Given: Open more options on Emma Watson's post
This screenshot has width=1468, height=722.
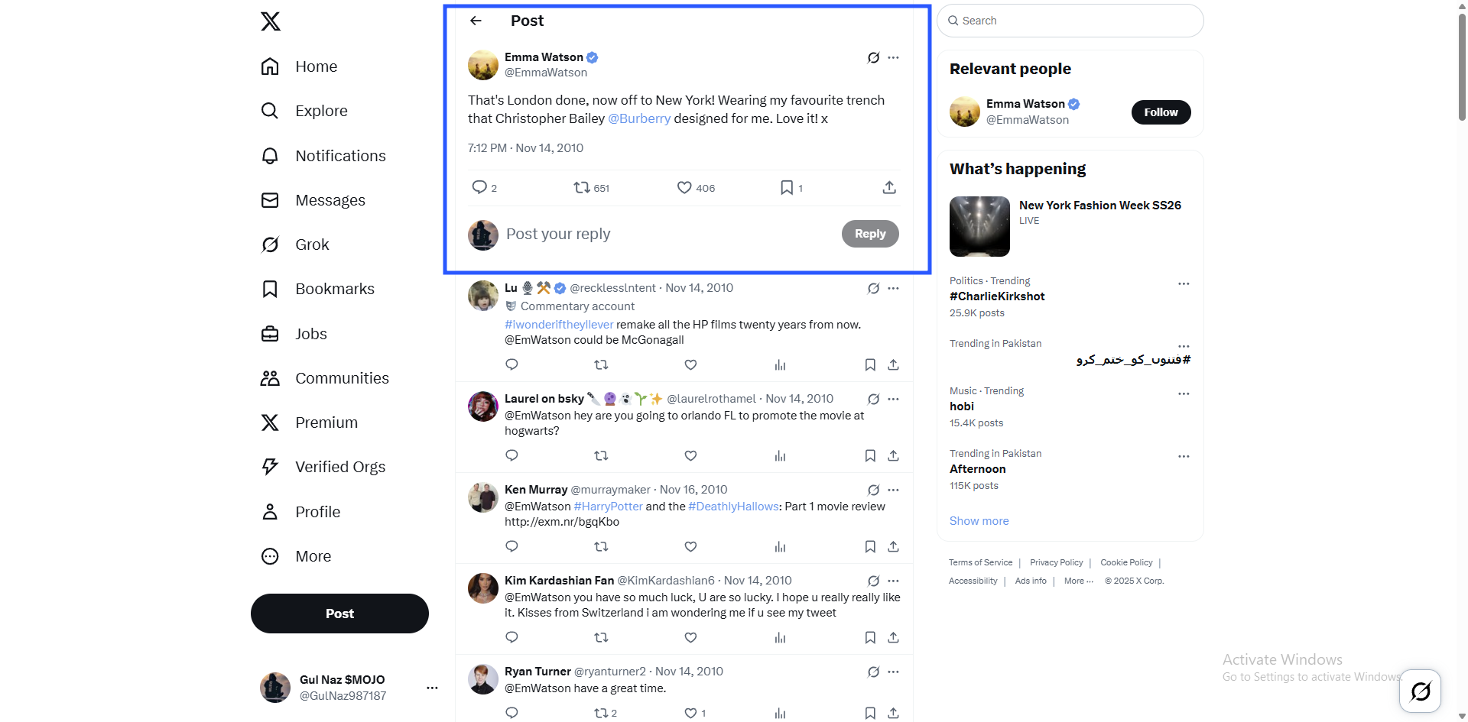Looking at the screenshot, I should pyautogui.click(x=893, y=57).
